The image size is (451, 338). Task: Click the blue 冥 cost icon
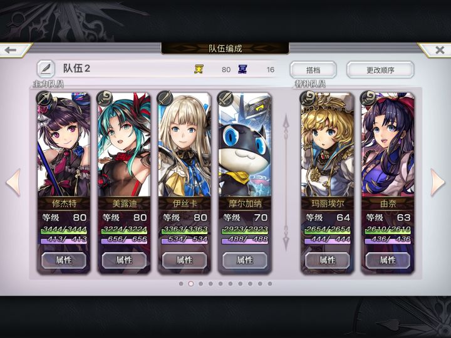242,69
